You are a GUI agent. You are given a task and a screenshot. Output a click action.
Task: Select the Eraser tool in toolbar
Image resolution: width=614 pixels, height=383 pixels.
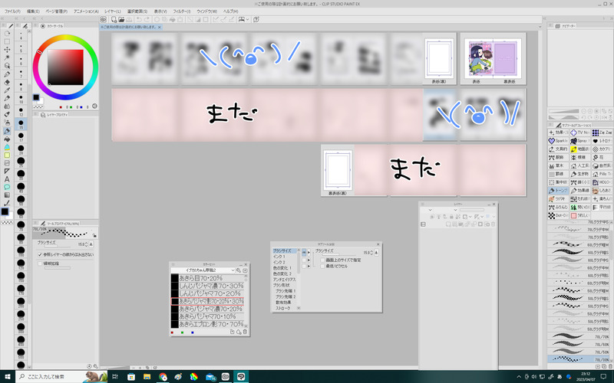(7, 83)
